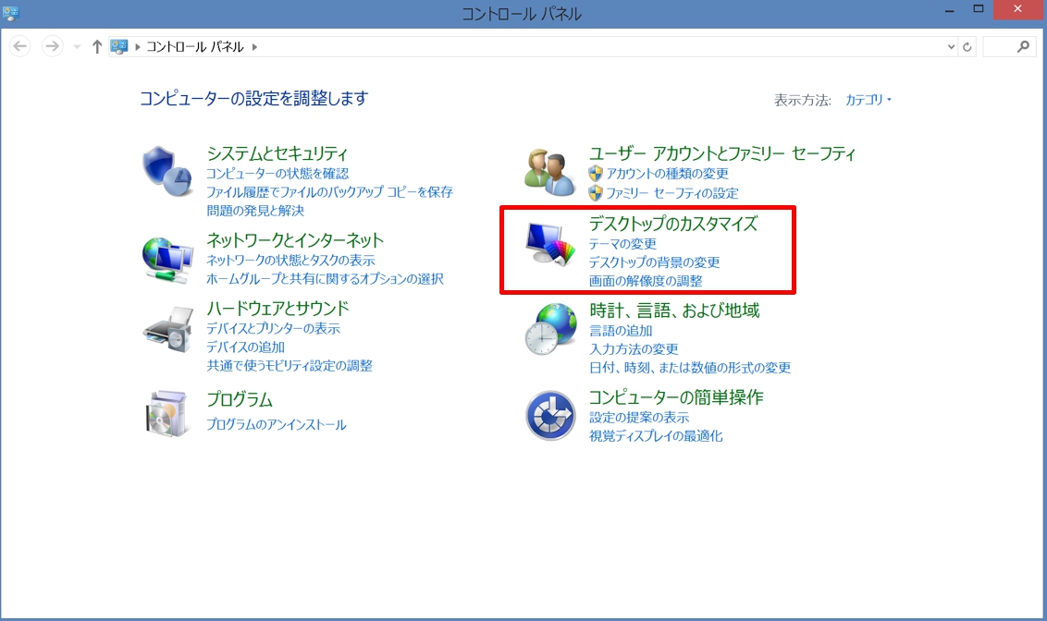The height and width of the screenshot is (621, 1047).
Task: Open ネットワークとインターネット category
Action: (295, 240)
